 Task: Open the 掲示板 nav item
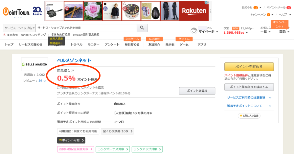tap(170, 44)
